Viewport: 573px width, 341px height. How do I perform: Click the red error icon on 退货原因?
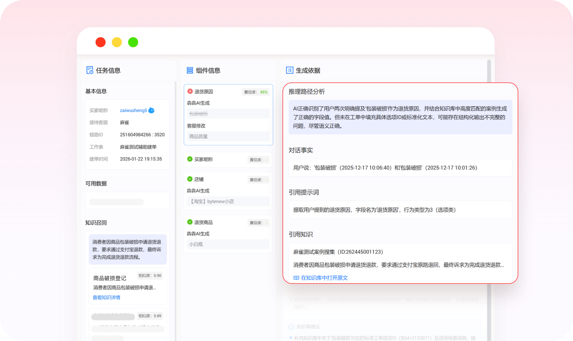coord(190,91)
